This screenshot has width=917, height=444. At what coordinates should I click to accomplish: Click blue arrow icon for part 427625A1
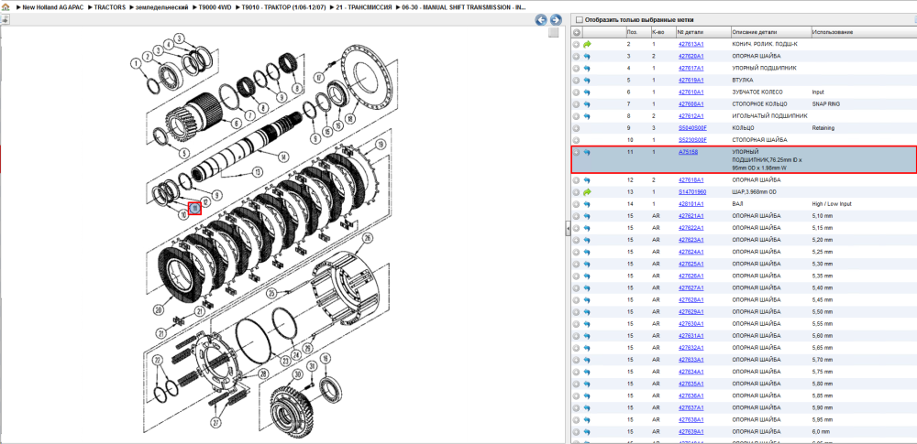(587, 264)
